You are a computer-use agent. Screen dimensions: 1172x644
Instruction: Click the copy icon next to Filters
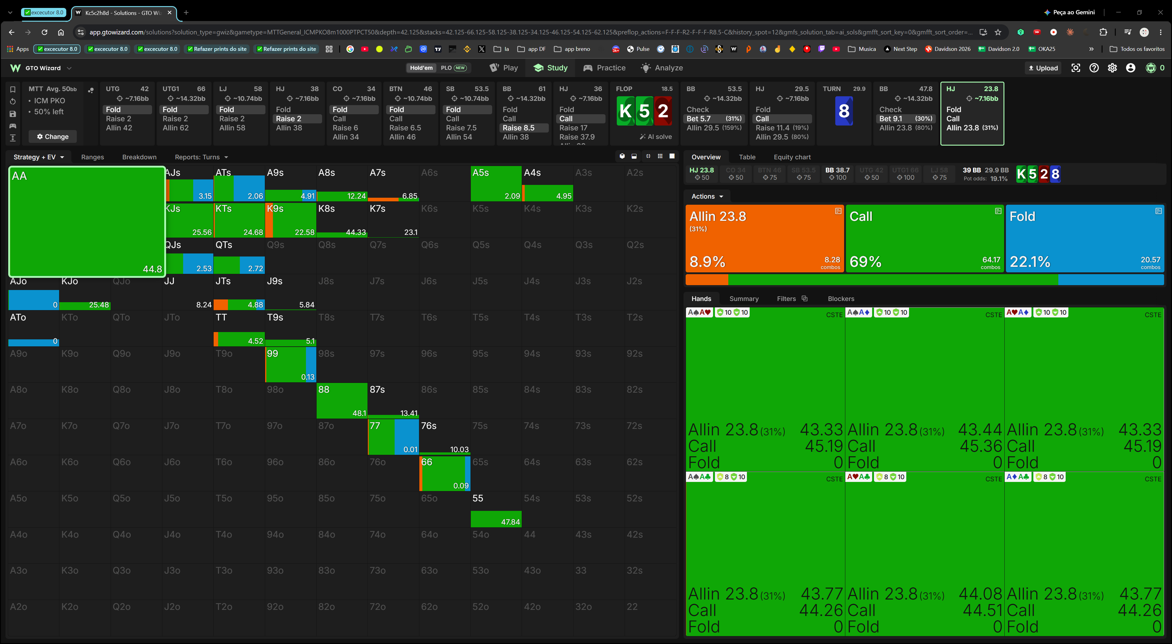coord(804,298)
